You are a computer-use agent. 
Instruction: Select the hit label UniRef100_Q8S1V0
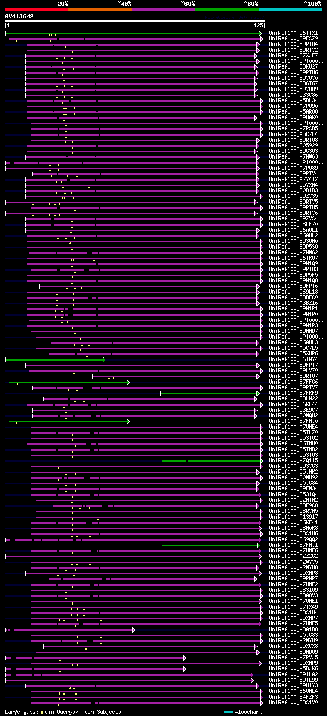[x=293, y=702]
